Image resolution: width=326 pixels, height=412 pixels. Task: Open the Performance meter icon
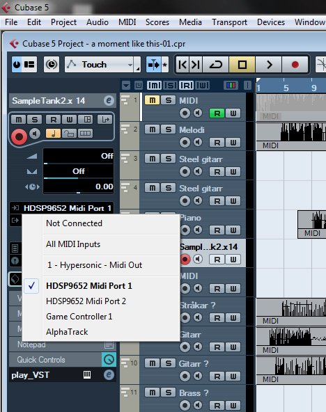52,64
